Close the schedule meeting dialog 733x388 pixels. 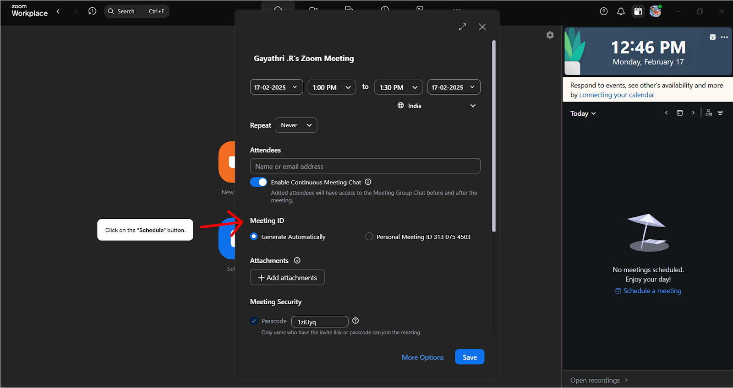pyautogui.click(x=482, y=27)
